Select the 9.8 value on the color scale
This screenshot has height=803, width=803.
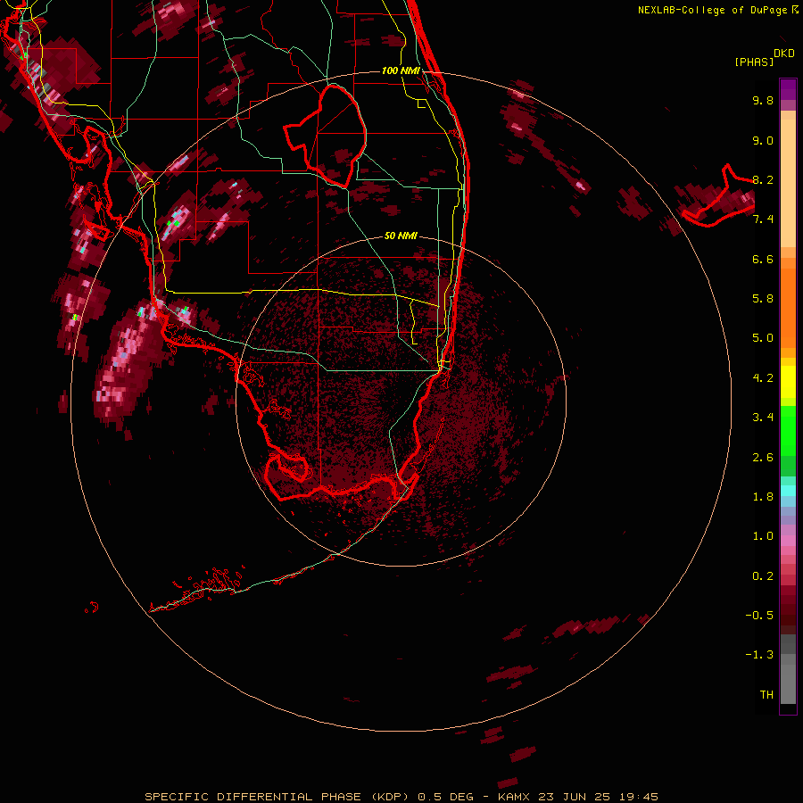point(763,100)
